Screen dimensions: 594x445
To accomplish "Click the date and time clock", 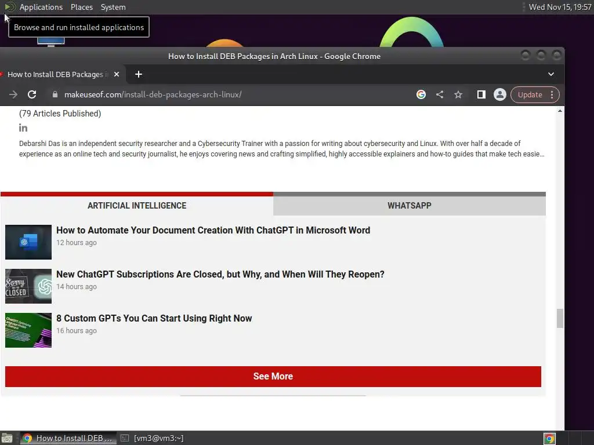I will [x=560, y=7].
